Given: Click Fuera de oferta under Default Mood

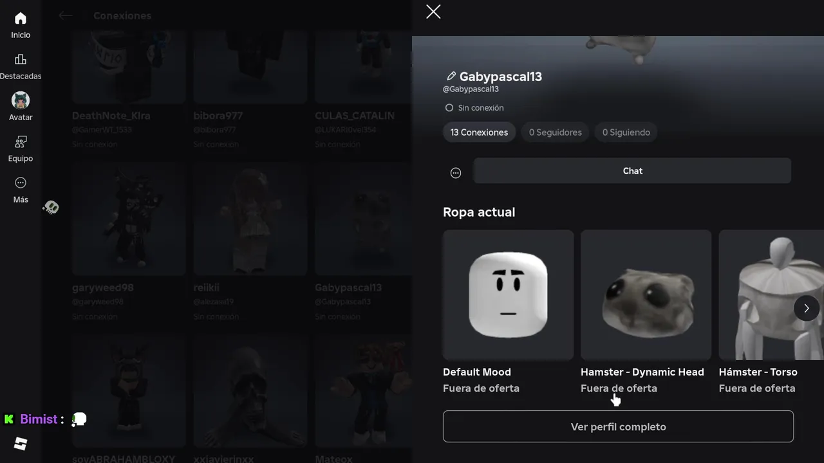Looking at the screenshot, I should coord(481,388).
